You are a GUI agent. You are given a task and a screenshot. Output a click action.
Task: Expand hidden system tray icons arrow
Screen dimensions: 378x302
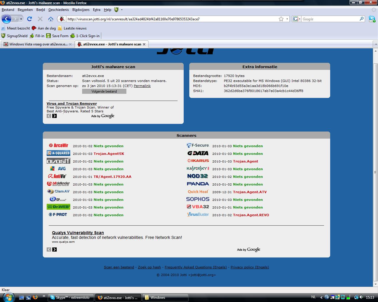pyautogui.click(x=321, y=297)
